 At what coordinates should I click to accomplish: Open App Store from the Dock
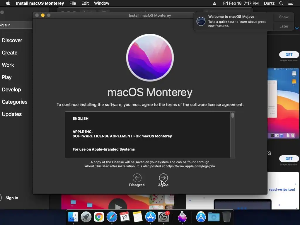[151, 217]
